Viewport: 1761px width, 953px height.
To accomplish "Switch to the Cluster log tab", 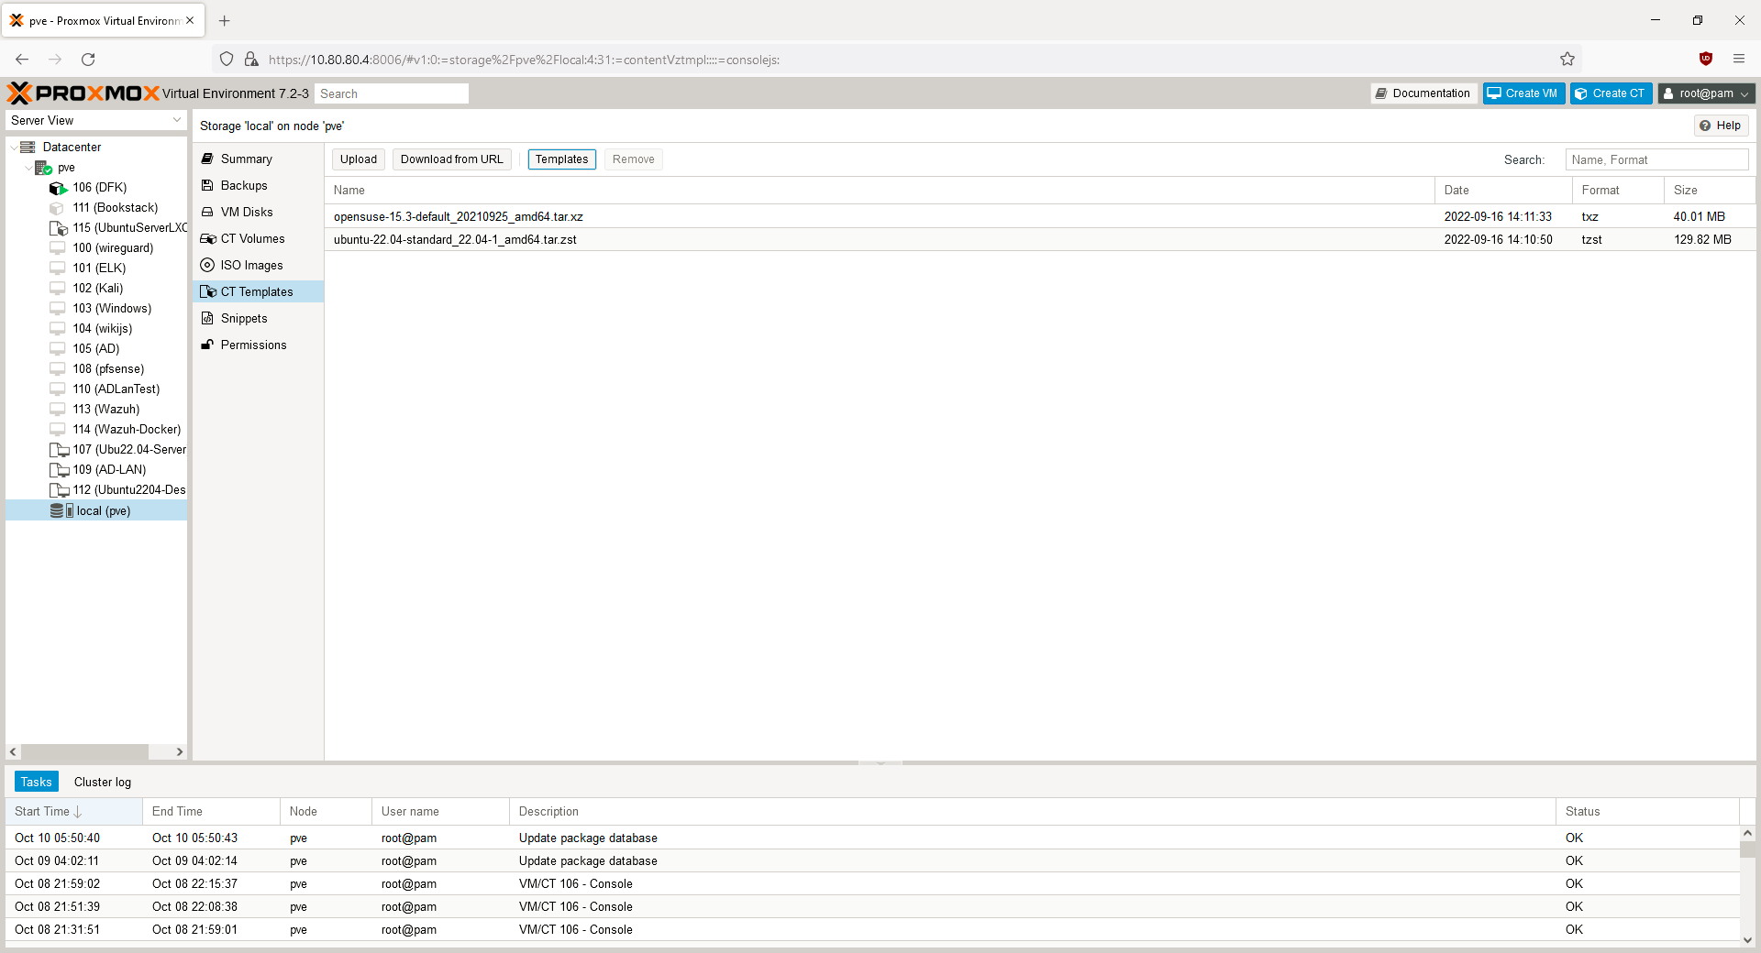I will (x=102, y=782).
